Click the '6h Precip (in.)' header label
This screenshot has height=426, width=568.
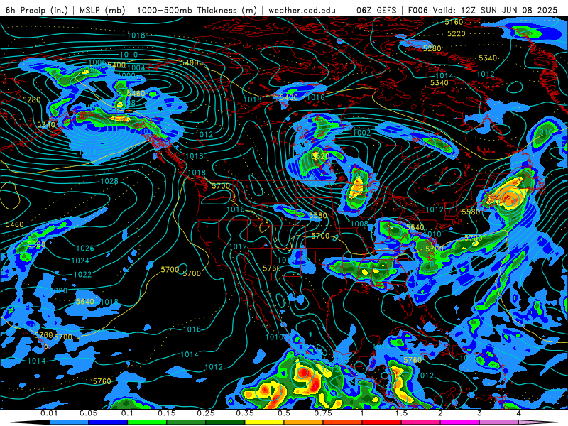pos(37,10)
